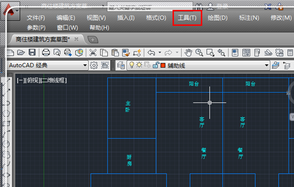This screenshot has width=294, height=187.
Task: Click the 3D Print icon
Action: (x=79, y=52)
